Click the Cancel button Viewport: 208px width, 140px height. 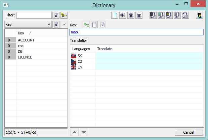(x=189, y=132)
